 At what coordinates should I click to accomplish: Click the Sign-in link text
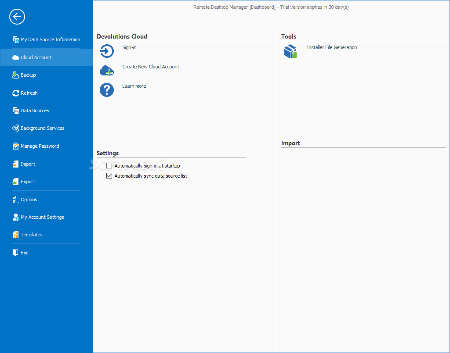click(x=129, y=47)
